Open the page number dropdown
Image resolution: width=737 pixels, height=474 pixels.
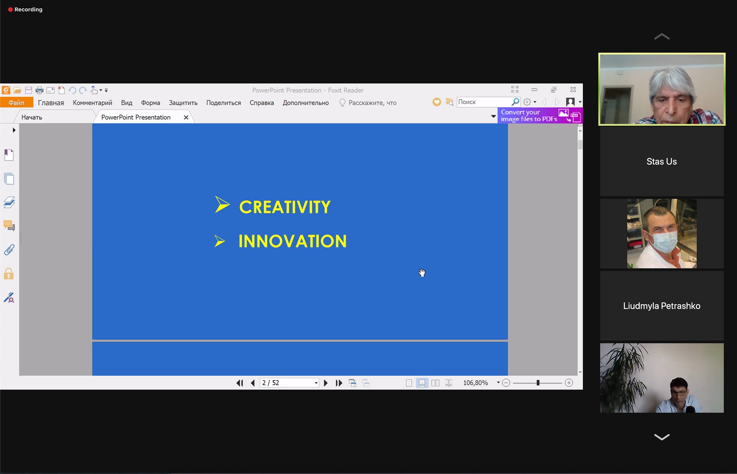coord(316,383)
